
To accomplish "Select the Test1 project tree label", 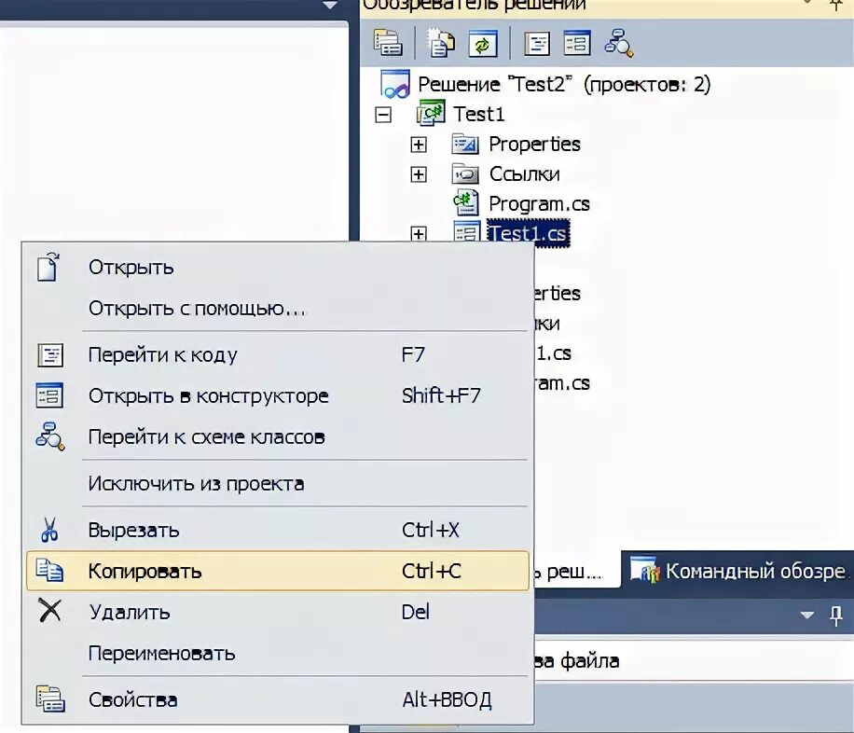I will [x=479, y=114].
